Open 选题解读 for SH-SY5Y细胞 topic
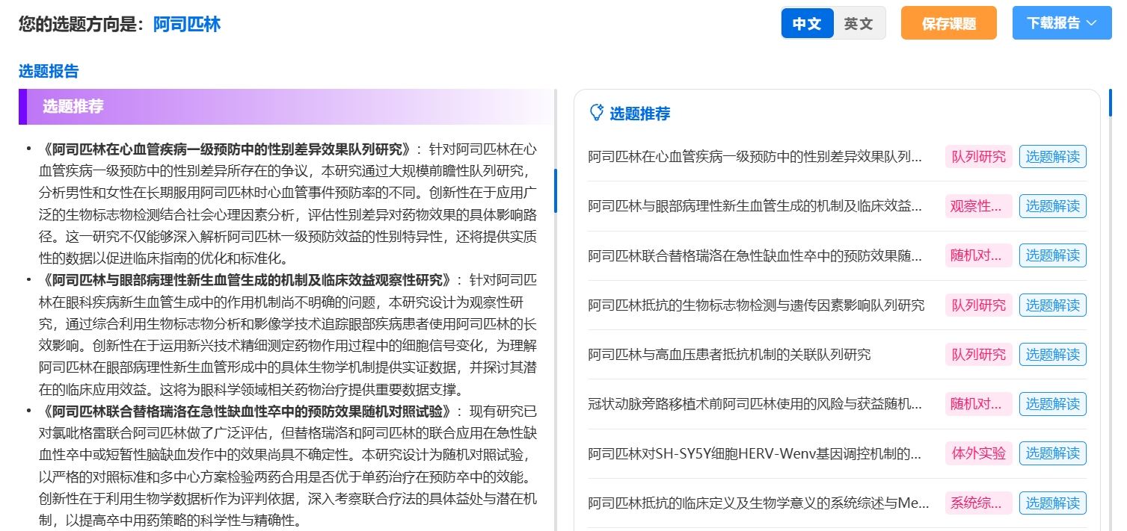This screenshot has width=1127, height=531. pyautogui.click(x=1053, y=453)
